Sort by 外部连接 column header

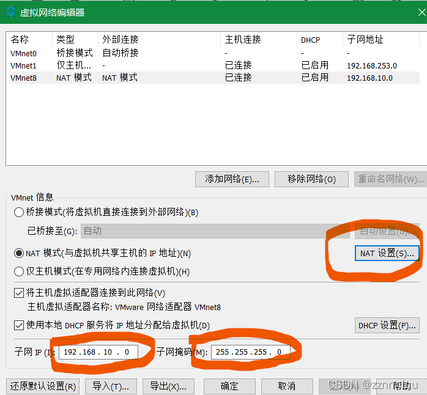159,40
